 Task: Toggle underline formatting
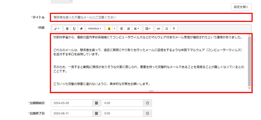[x=74, y=28]
